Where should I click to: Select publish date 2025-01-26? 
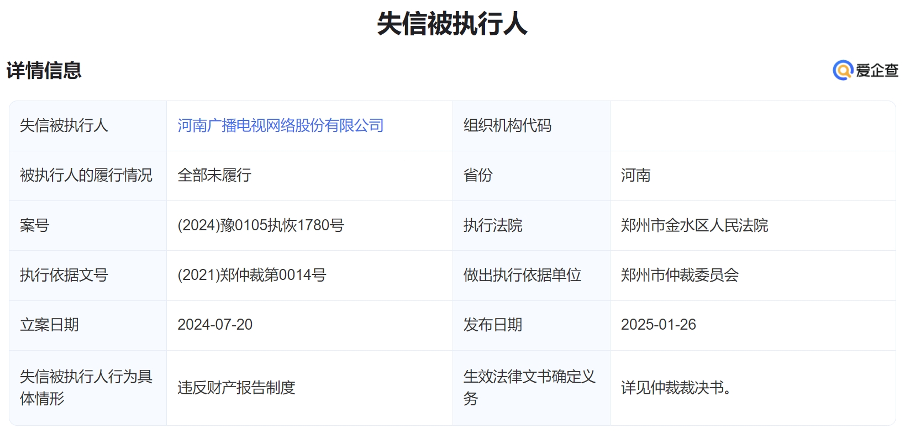tap(659, 325)
